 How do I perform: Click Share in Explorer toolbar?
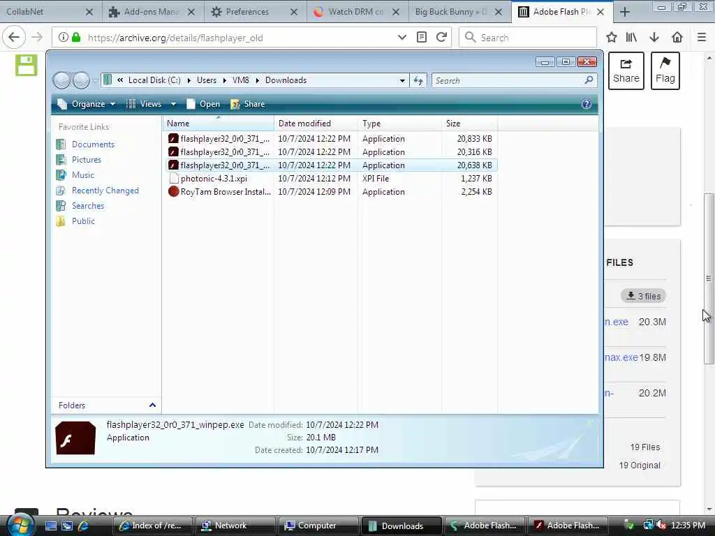[x=248, y=104]
